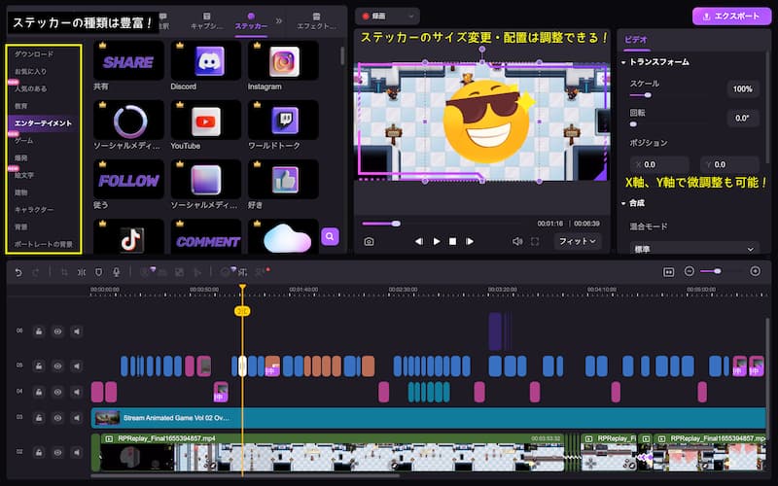Advance to the next frame
The height and width of the screenshot is (486, 778).
(470, 241)
